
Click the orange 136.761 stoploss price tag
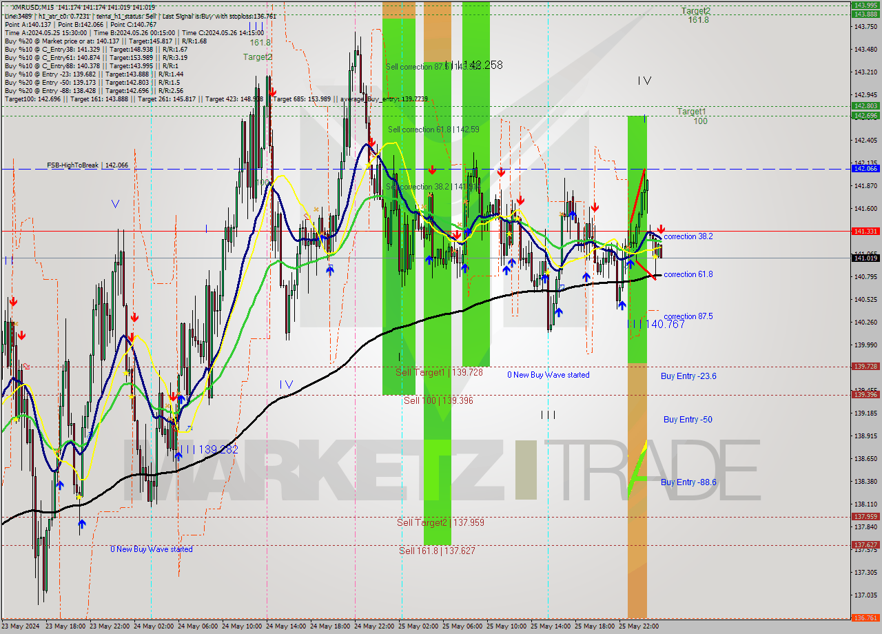(x=865, y=618)
